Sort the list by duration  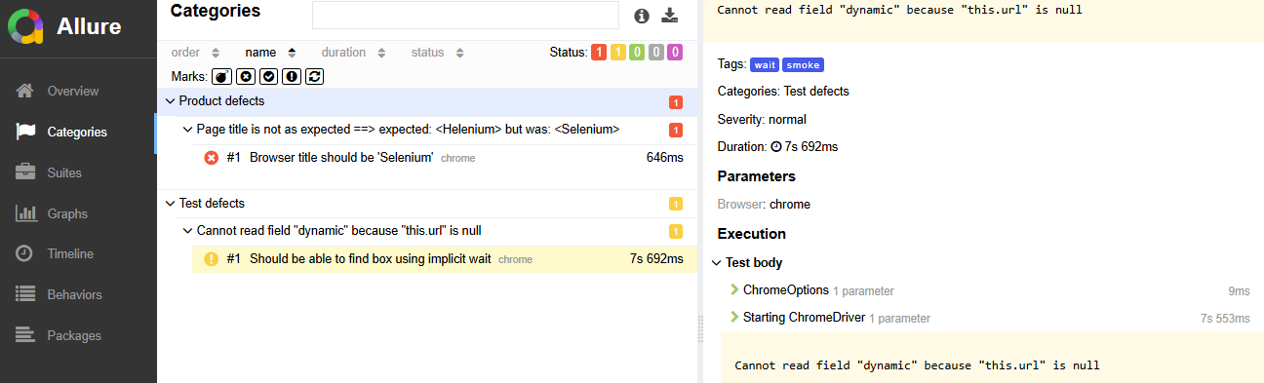354,53
